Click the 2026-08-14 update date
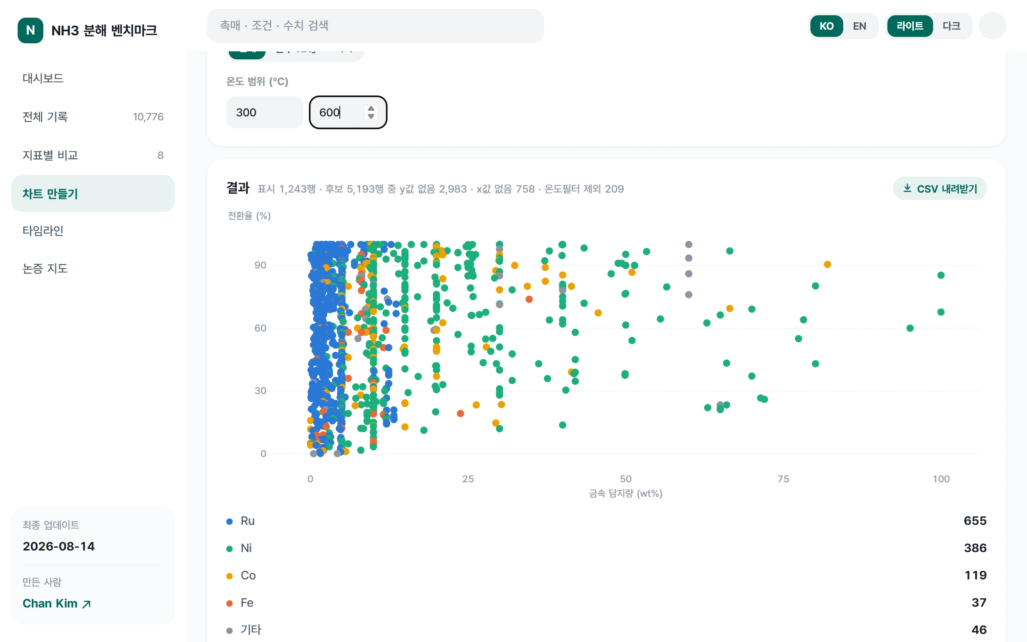This screenshot has width=1027, height=642. [x=59, y=547]
